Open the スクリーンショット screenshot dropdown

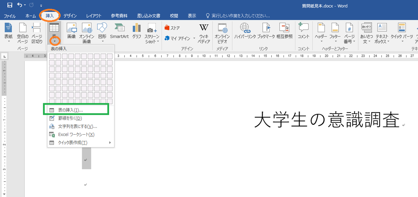click(152, 33)
